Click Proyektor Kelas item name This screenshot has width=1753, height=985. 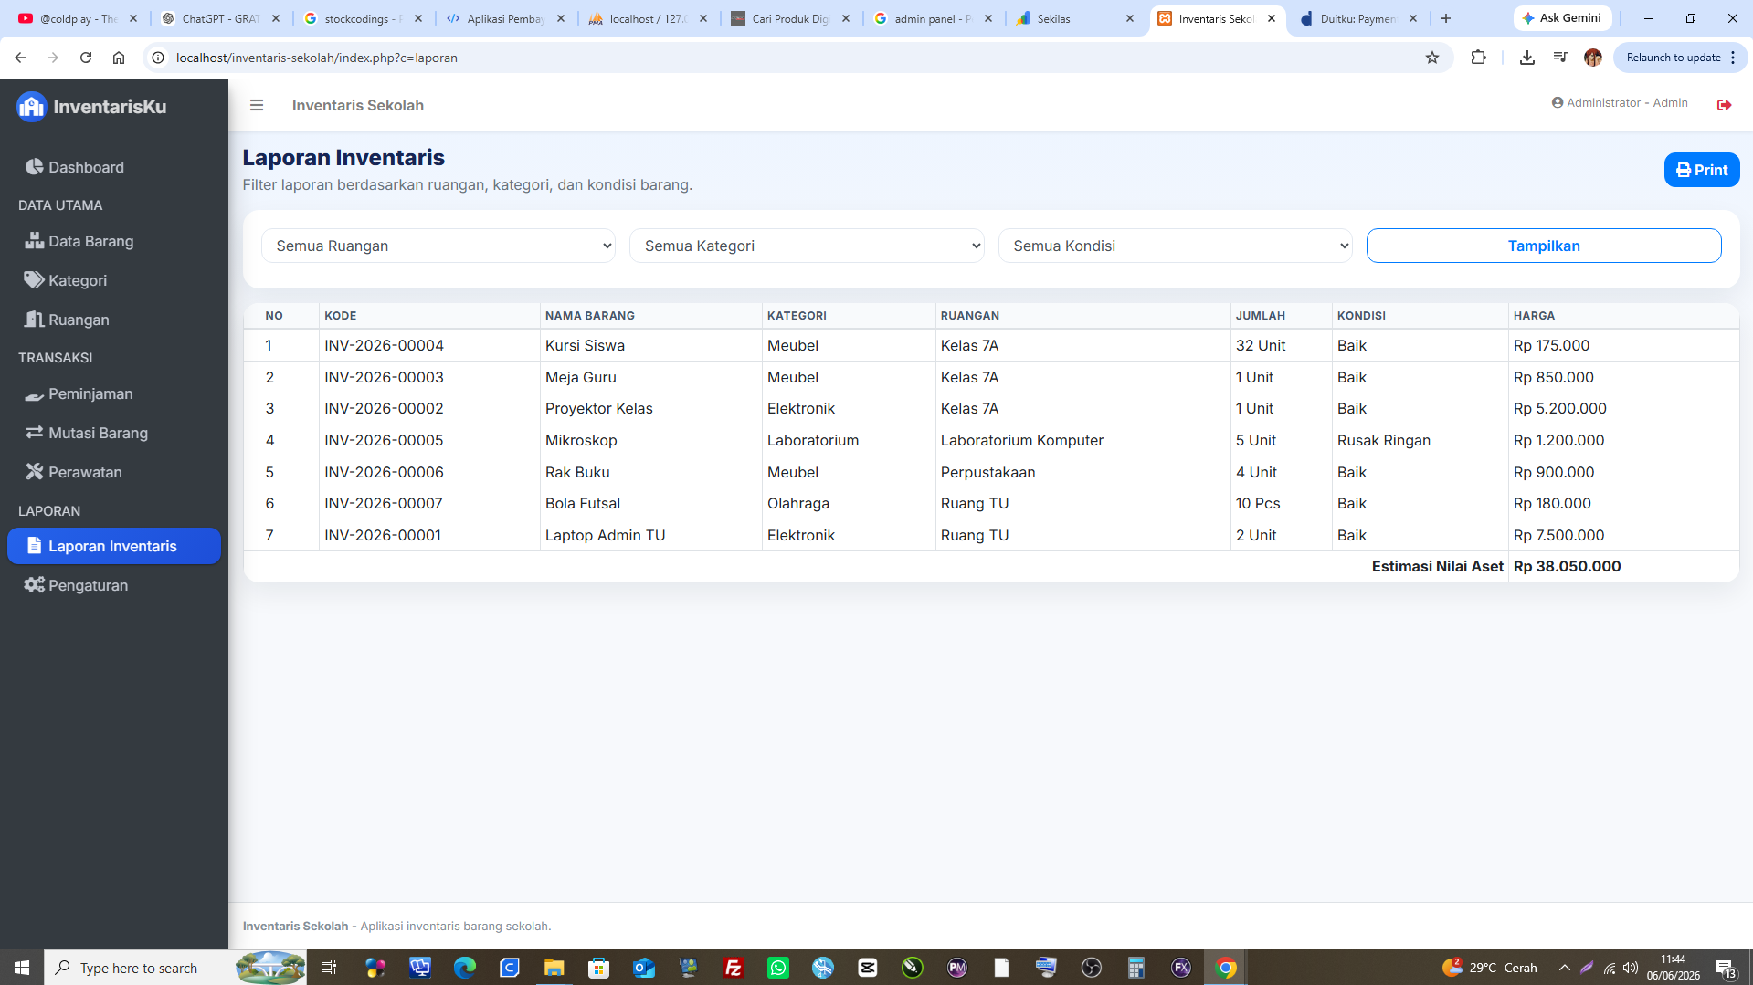tap(599, 408)
